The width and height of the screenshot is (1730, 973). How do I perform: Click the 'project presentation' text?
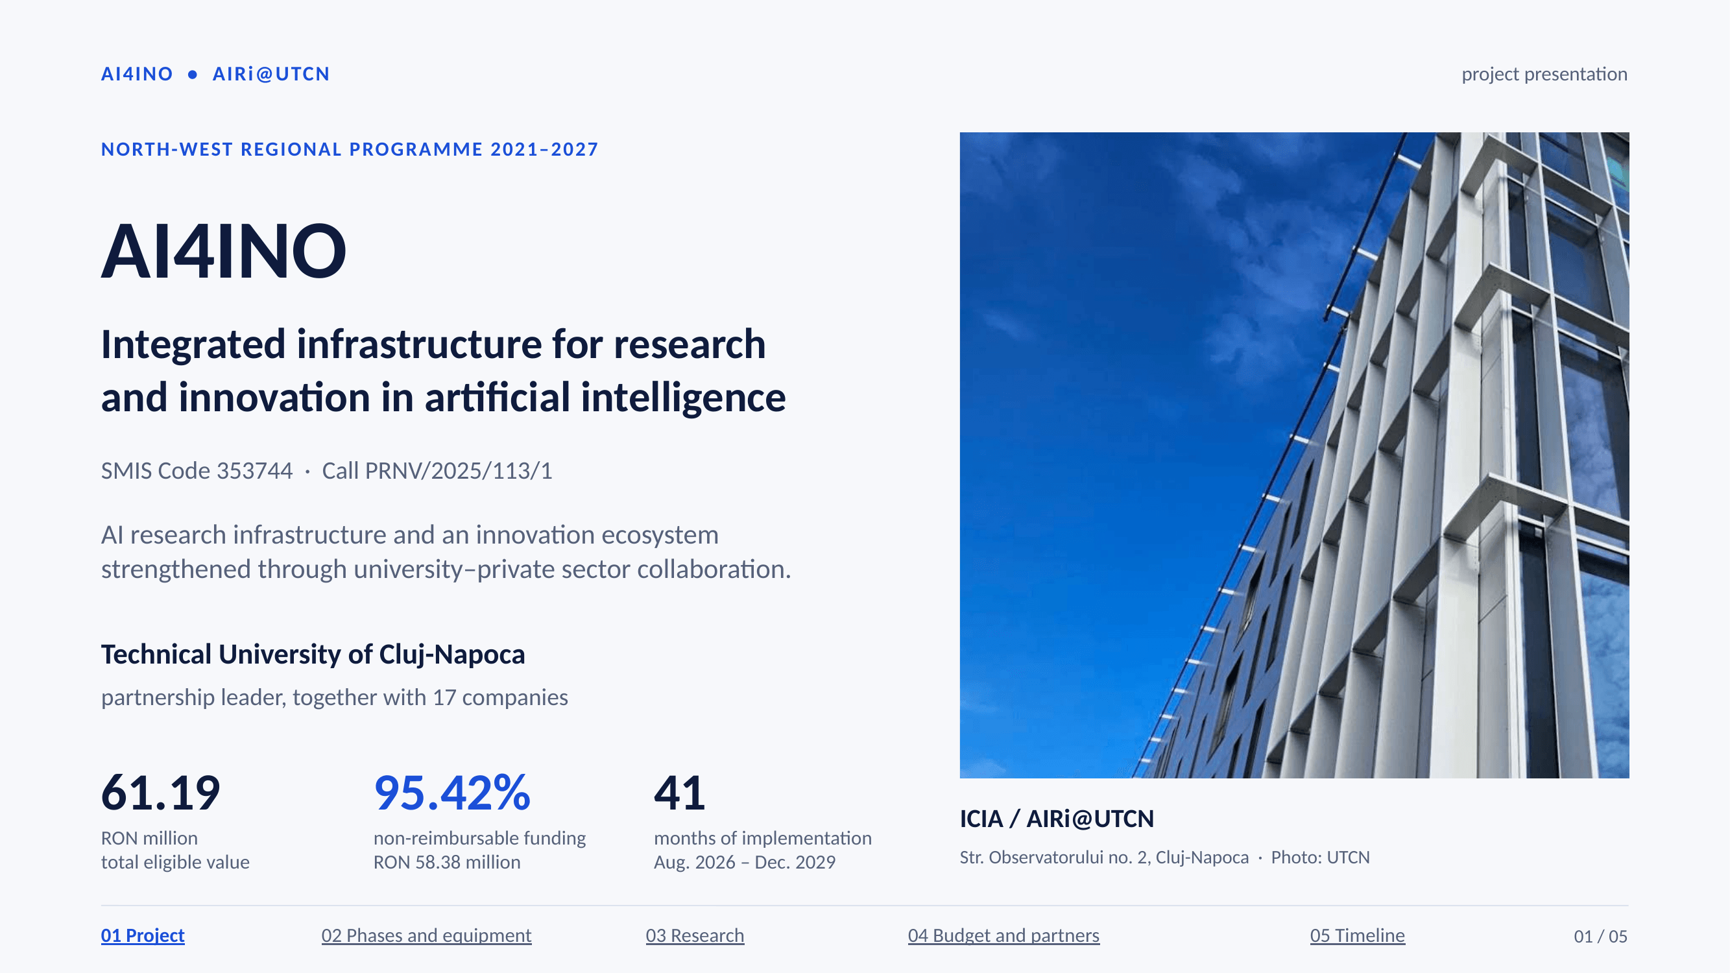pos(1544,74)
